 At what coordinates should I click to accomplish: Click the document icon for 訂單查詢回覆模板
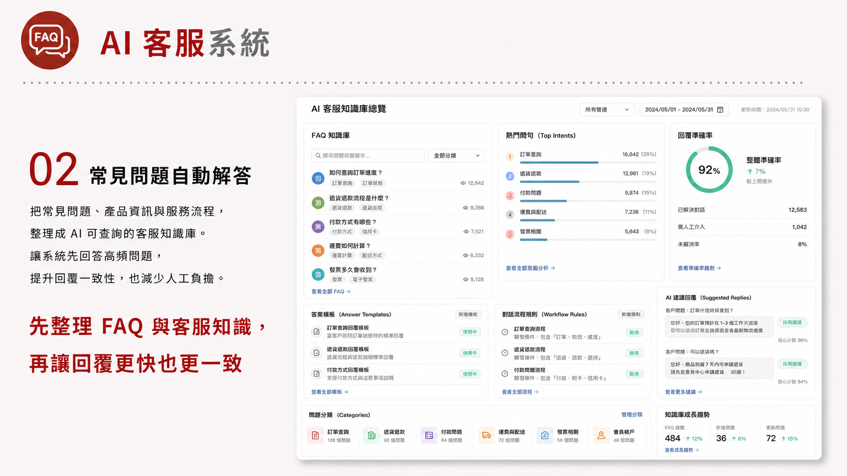(x=317, y=332)
